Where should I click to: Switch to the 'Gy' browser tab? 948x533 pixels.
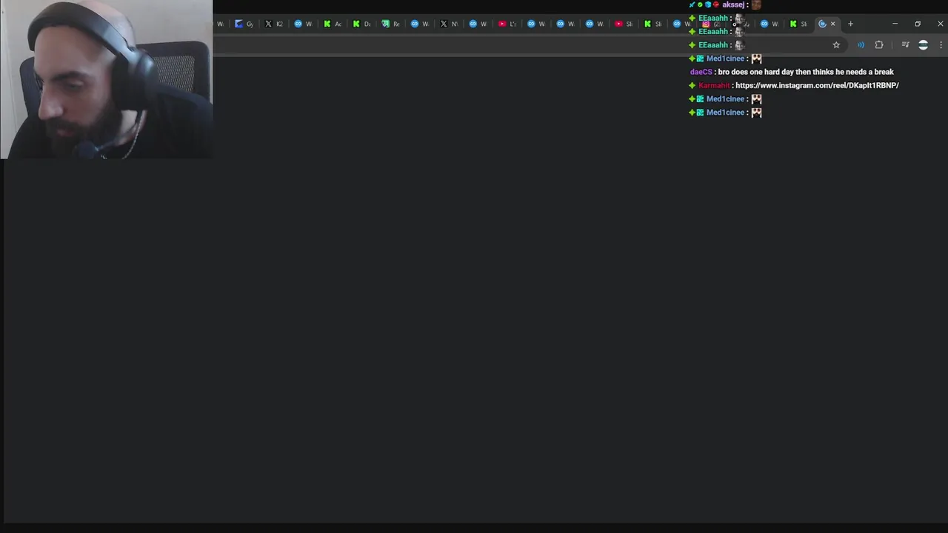click(x=244, y=24)
